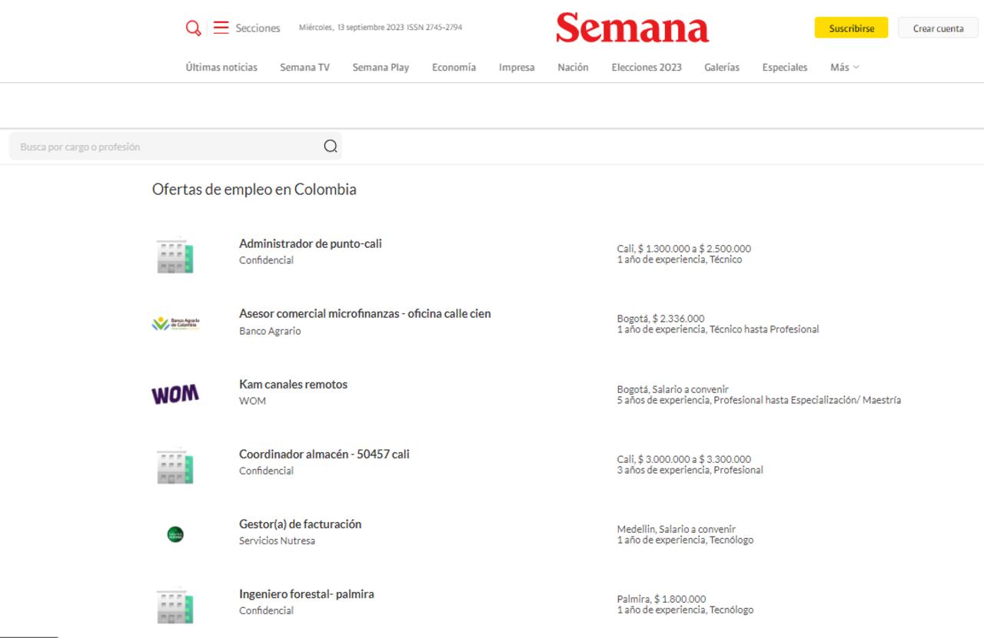Image resolution: width=984 pixels, height=638 pixels.
Task: Click the Servicios Nutresa logo
Action: pyautogui.click(x=177, y=532)
